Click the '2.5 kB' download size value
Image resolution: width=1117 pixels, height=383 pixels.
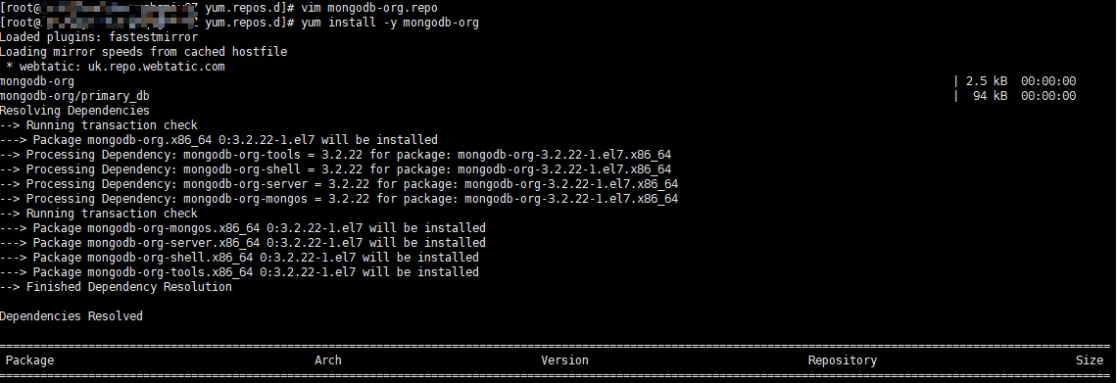tap(986, 81)
